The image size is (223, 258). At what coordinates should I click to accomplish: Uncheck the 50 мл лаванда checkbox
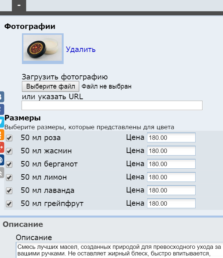click(9, 191)
